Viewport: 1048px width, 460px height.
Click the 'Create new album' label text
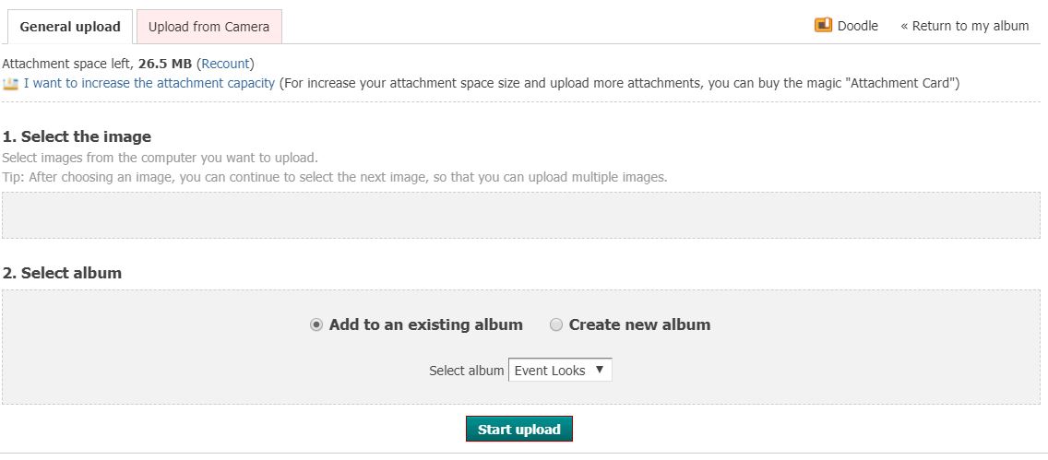639,324
